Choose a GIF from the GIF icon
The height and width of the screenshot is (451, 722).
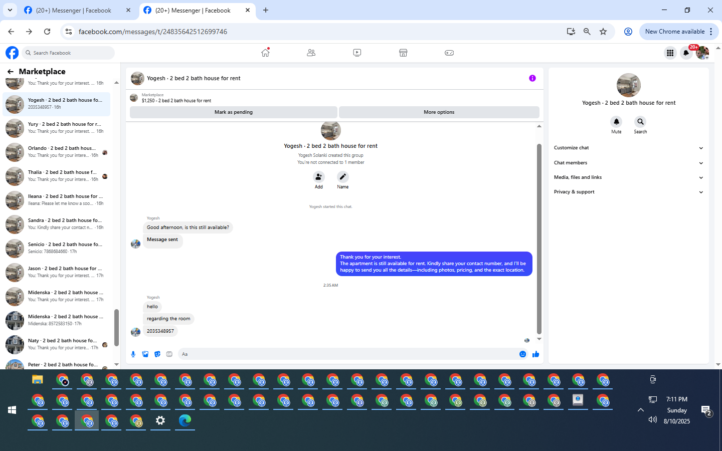pyautogui.click(x=169, y=354)
